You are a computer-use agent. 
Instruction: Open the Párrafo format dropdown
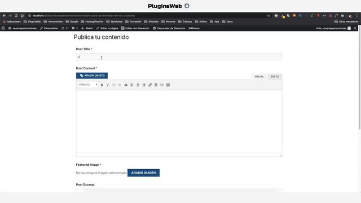[88, 85]
